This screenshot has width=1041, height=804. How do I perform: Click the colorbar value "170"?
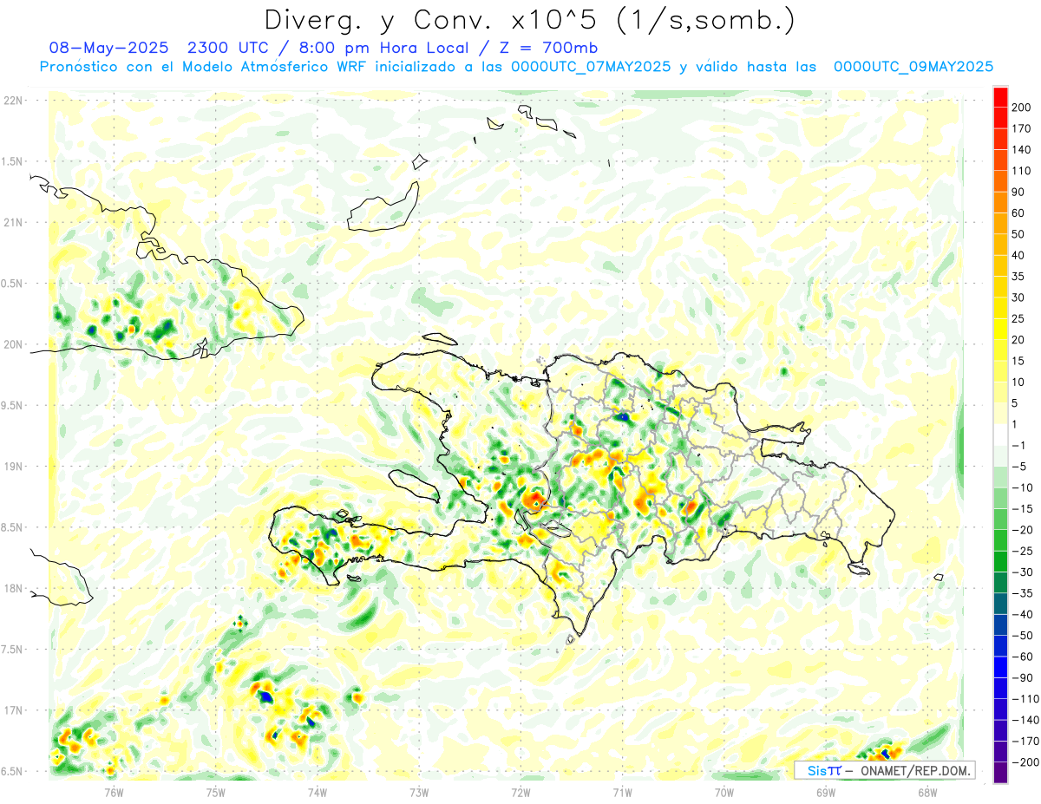tap(1022, 128)
